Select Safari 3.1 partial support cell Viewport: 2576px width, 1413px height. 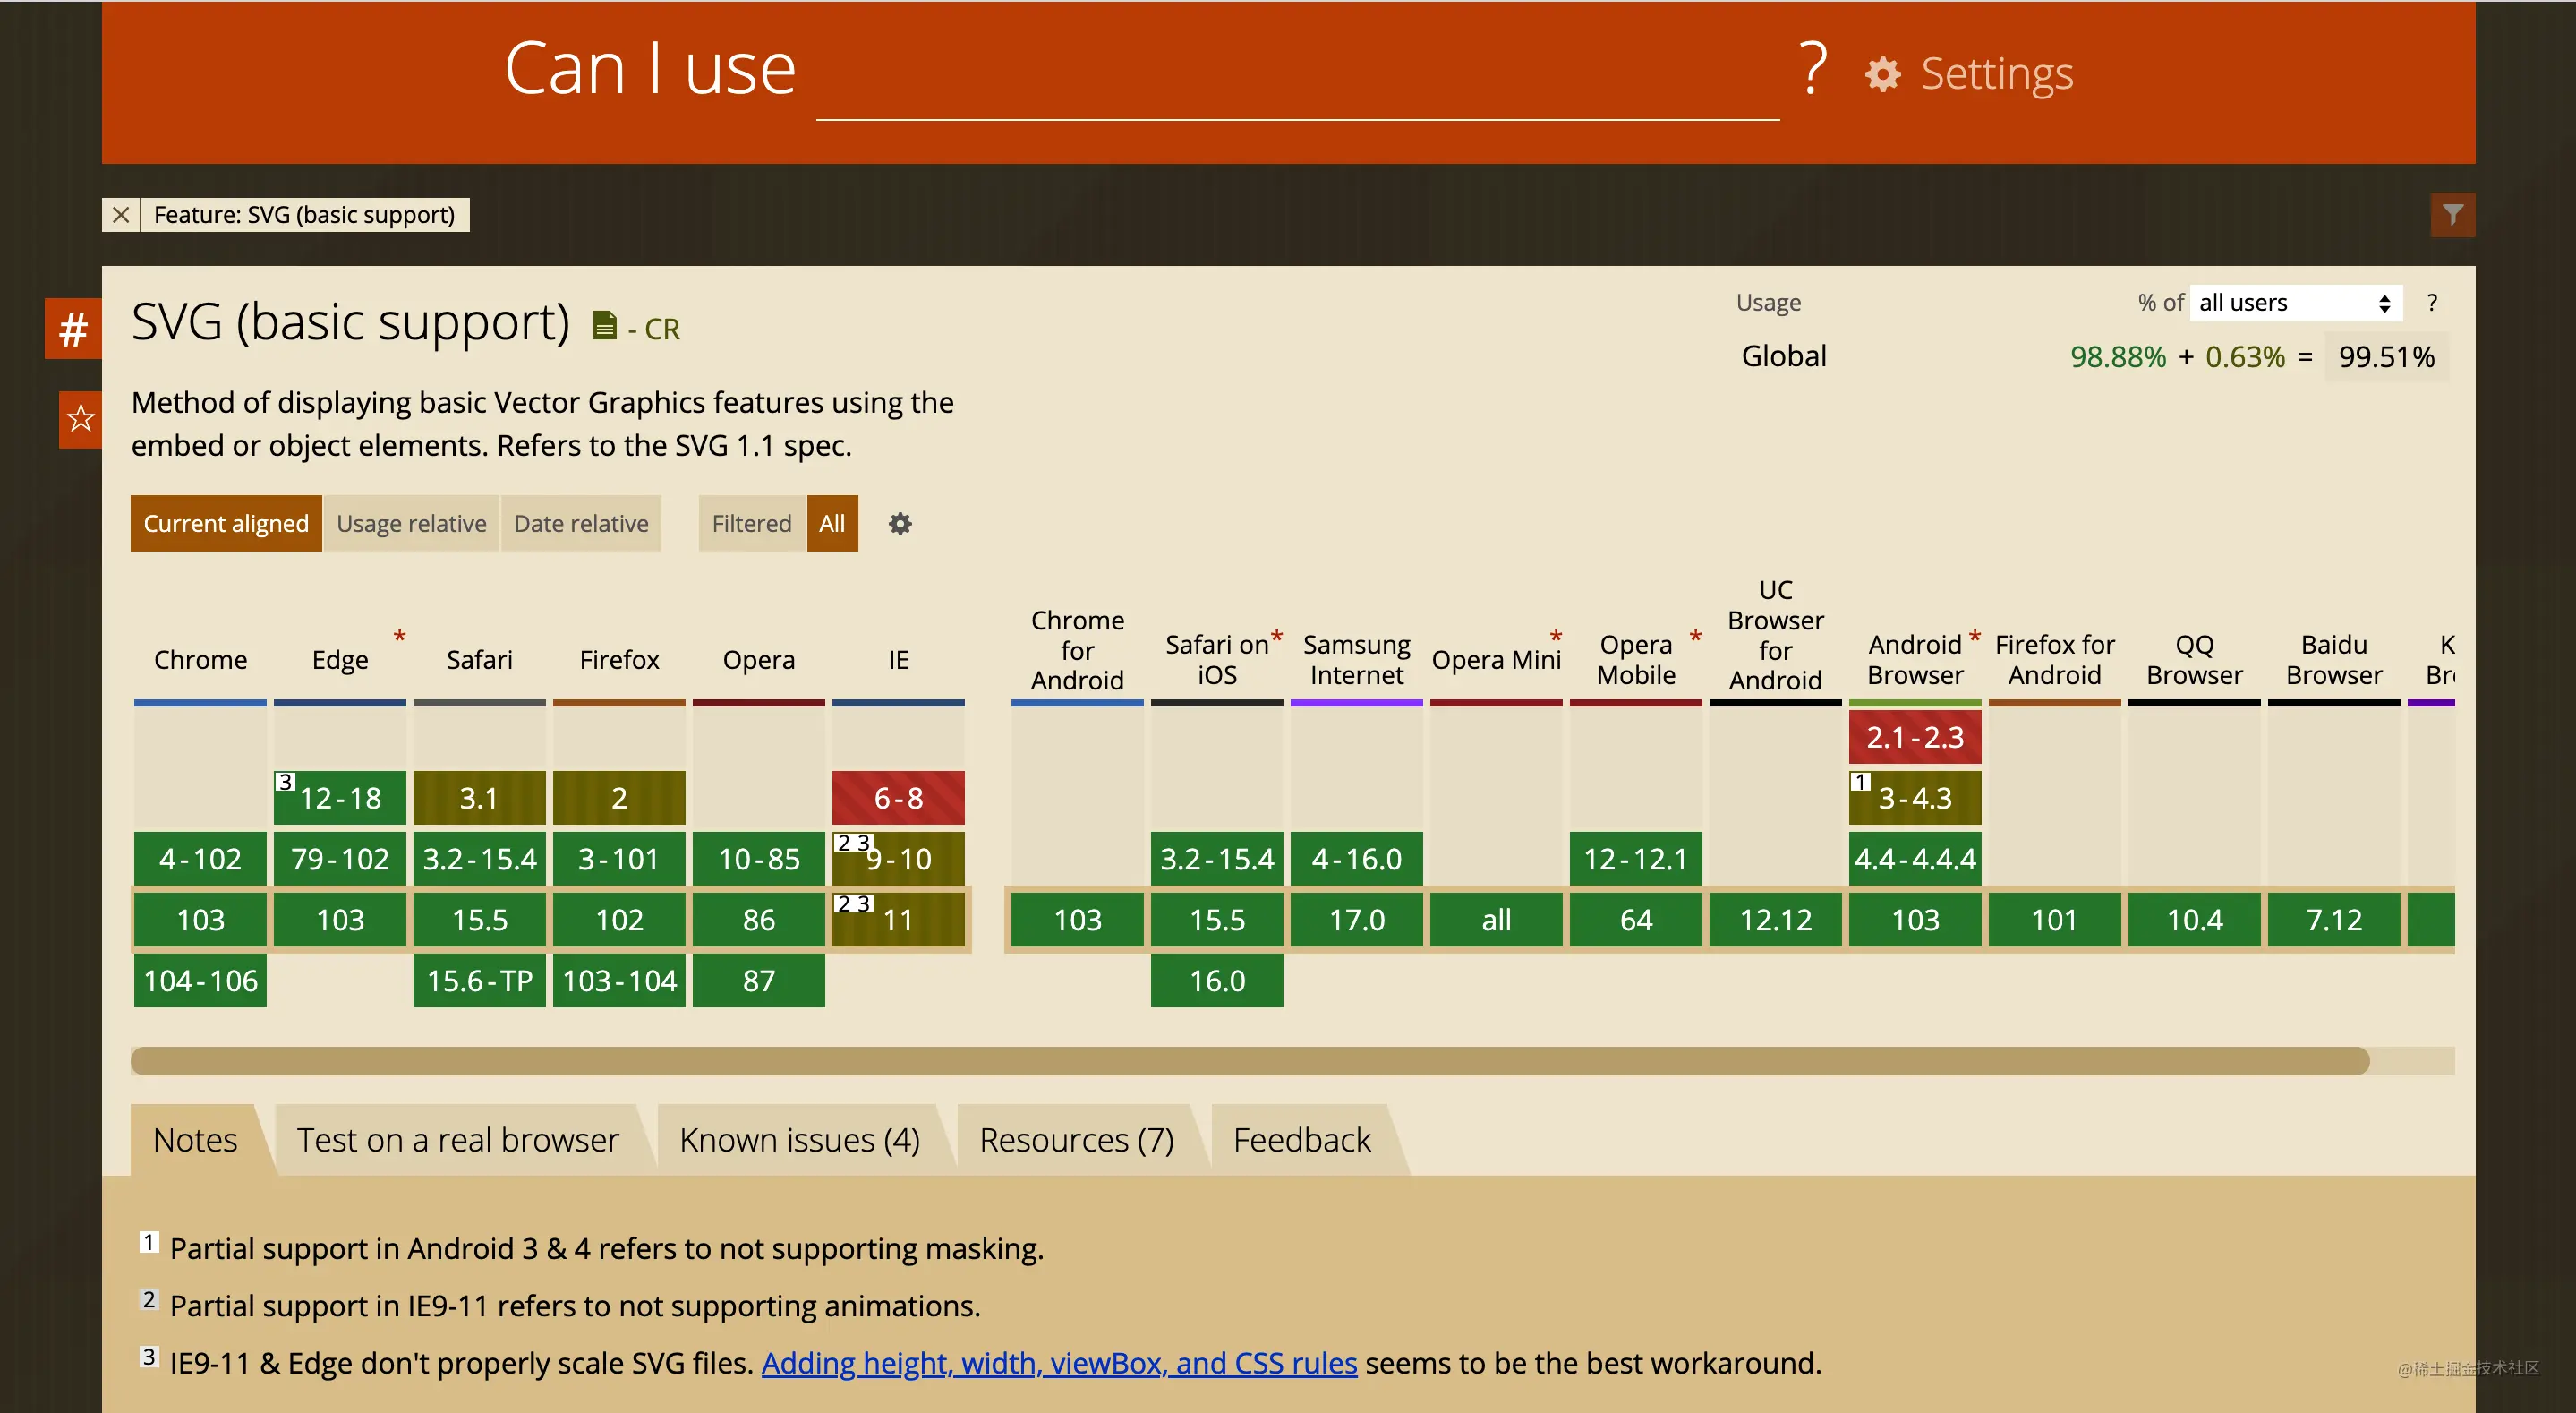(x=479, y=798)
